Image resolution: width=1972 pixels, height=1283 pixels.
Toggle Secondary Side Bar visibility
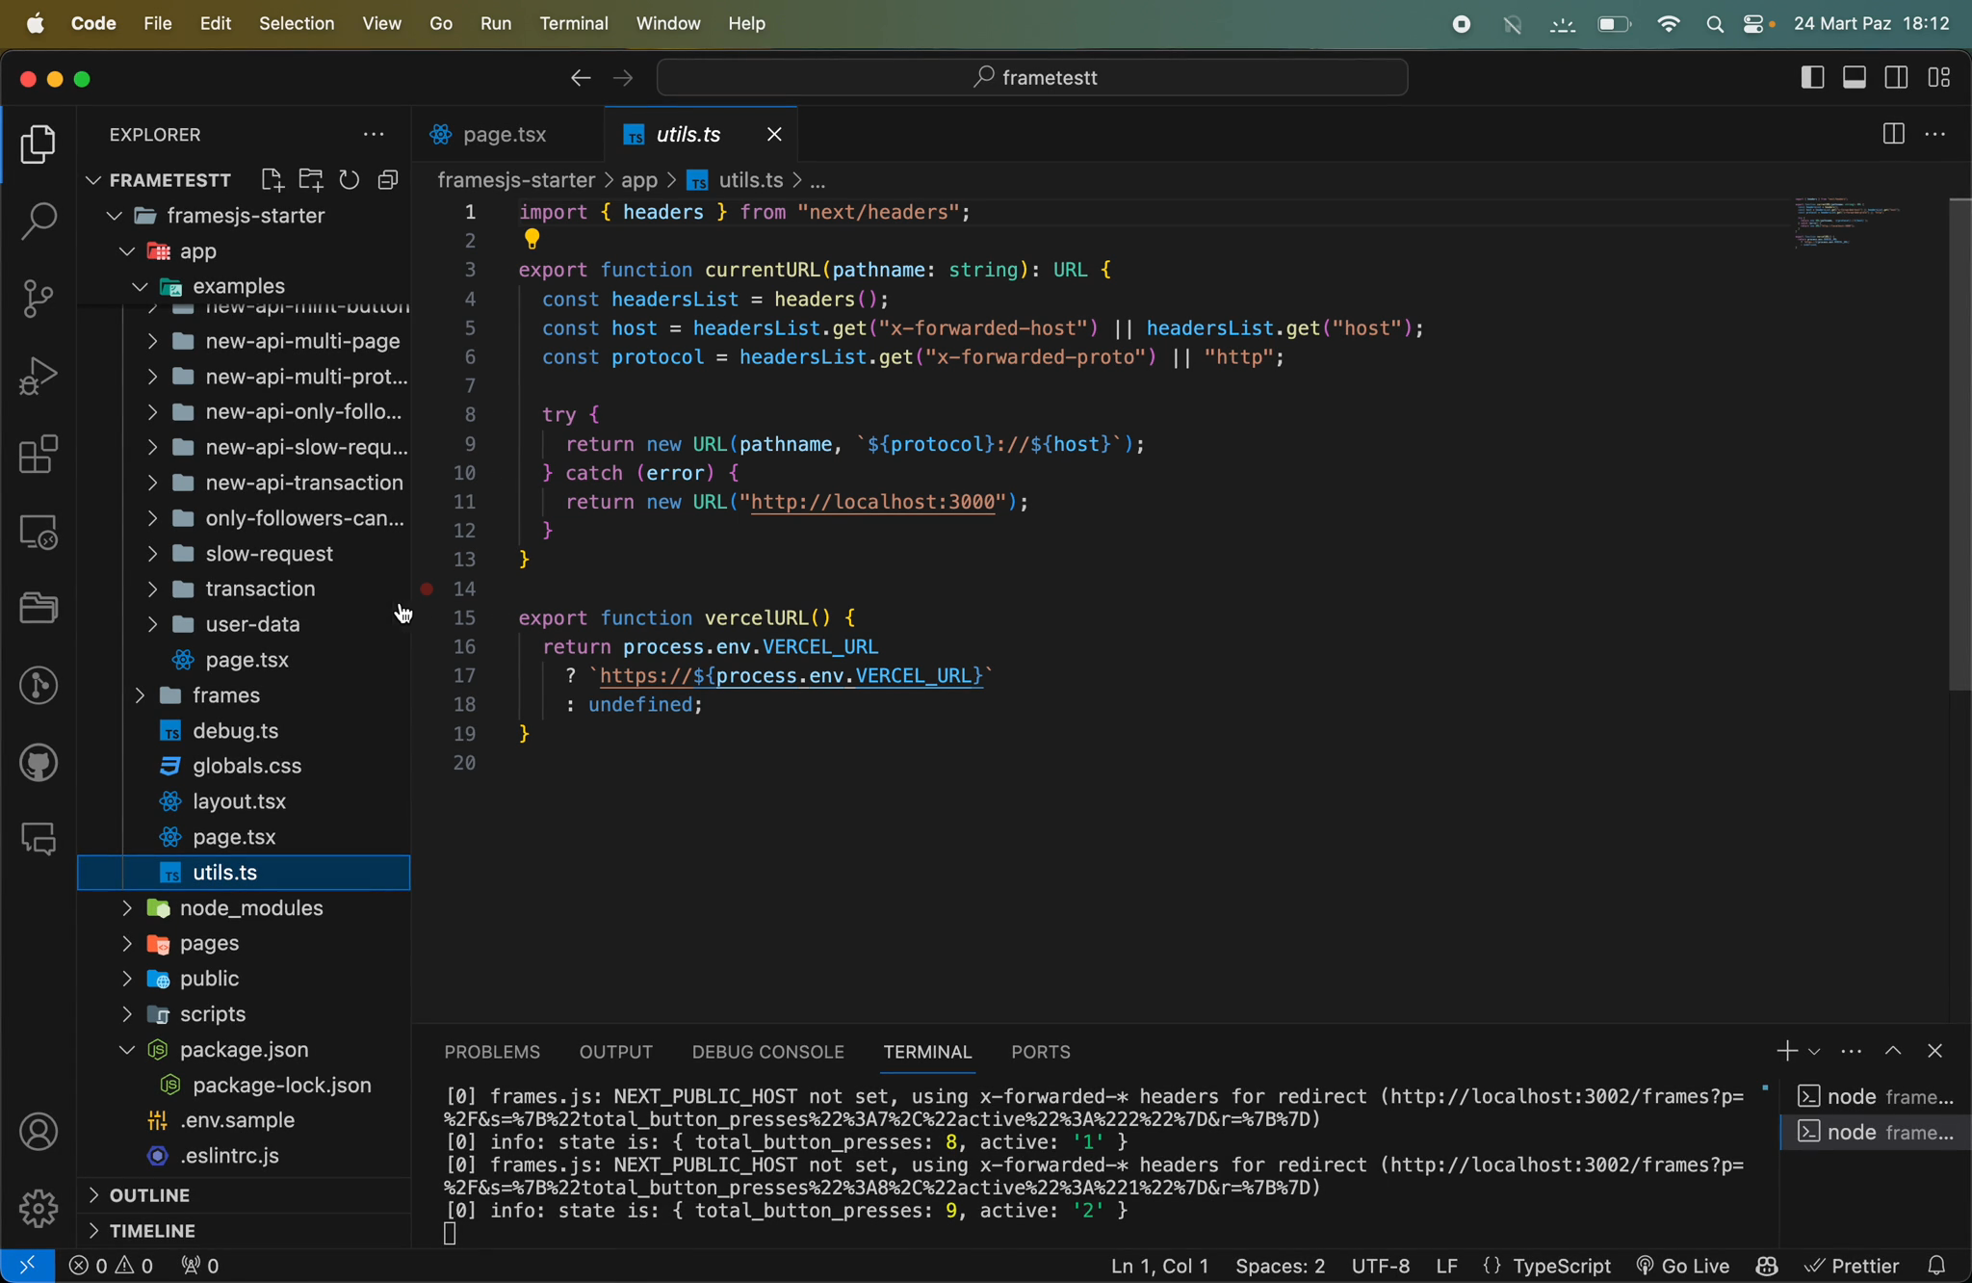tap(1897, 77)
